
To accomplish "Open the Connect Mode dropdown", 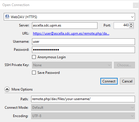I will [83, 107].
